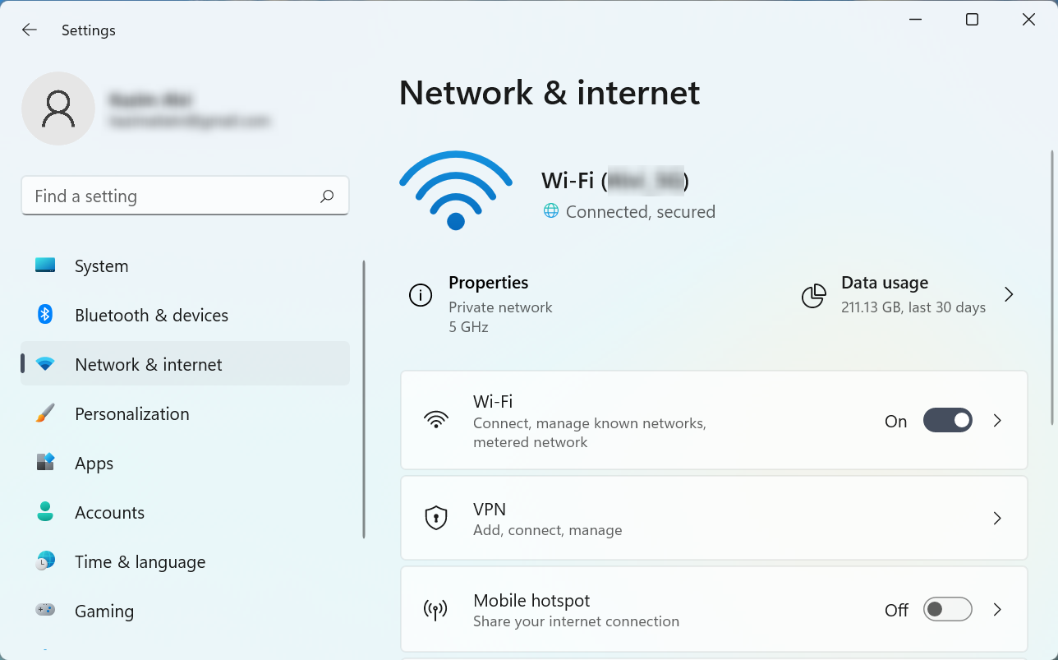Click the main page vertical scrollbar
Viewport: 1058px width, 660px height.
(x=1052, y=288)
